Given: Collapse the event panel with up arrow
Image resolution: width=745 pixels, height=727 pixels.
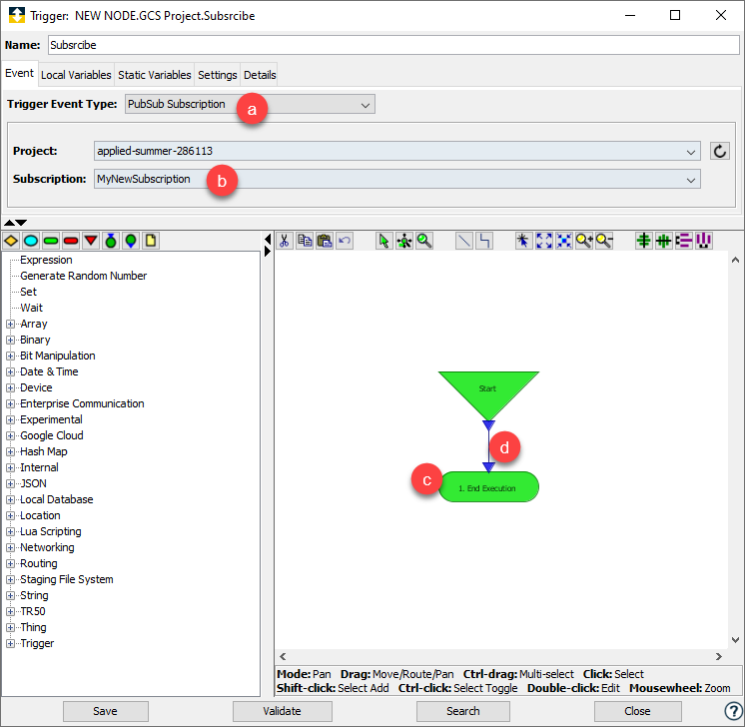Looking at the screenshot, I should click(x=10, y=223).
